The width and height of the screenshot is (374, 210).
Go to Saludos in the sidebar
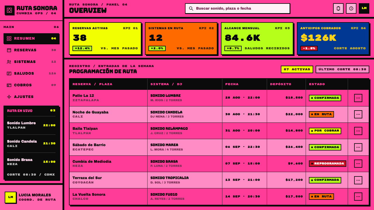pos(31,73)
